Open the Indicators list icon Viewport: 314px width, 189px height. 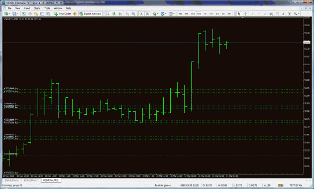tap(154, 14)
